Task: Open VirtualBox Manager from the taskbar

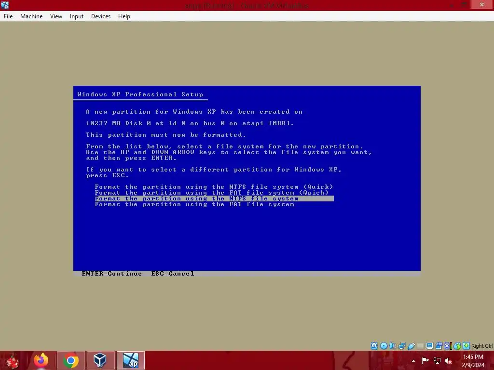Action: (x=101, y=360)
